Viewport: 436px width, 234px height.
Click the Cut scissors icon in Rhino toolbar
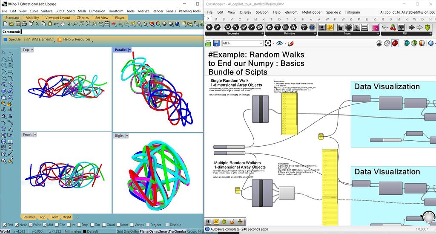pos(37,24)
